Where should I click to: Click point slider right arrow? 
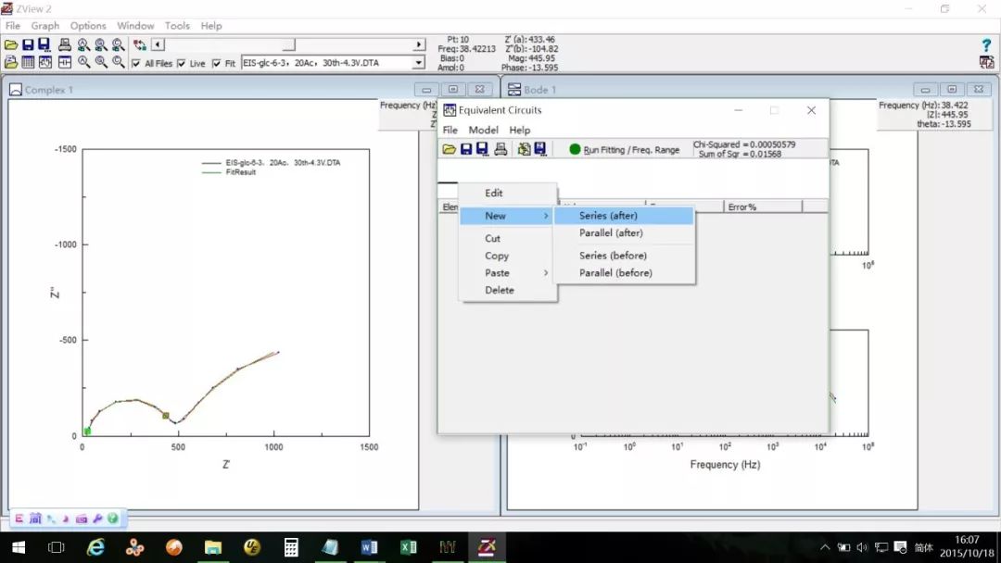click(418, 44)
